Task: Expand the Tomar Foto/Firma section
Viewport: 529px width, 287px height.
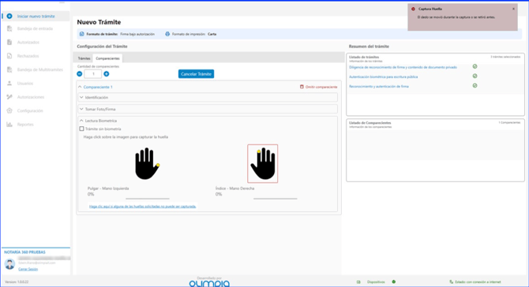Action: click(x=208, y=109)
